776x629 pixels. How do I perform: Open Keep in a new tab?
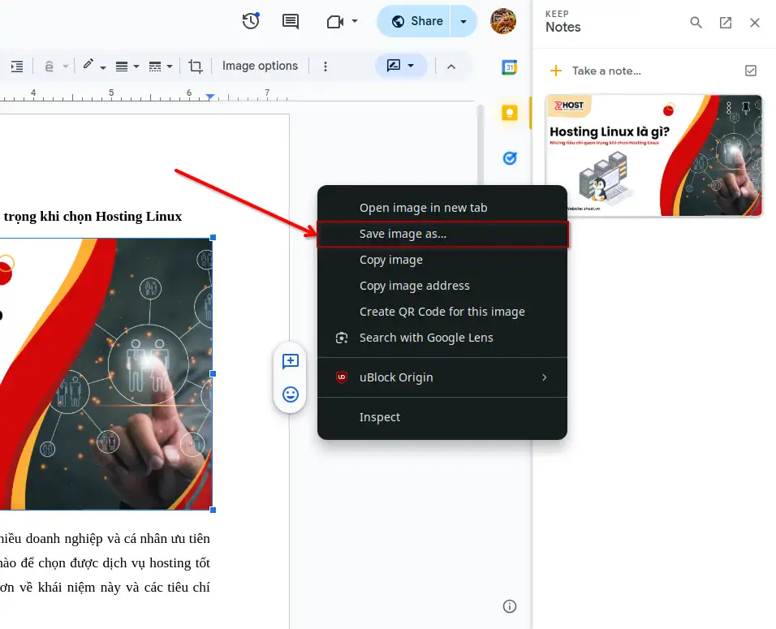(x=726, y=22)
